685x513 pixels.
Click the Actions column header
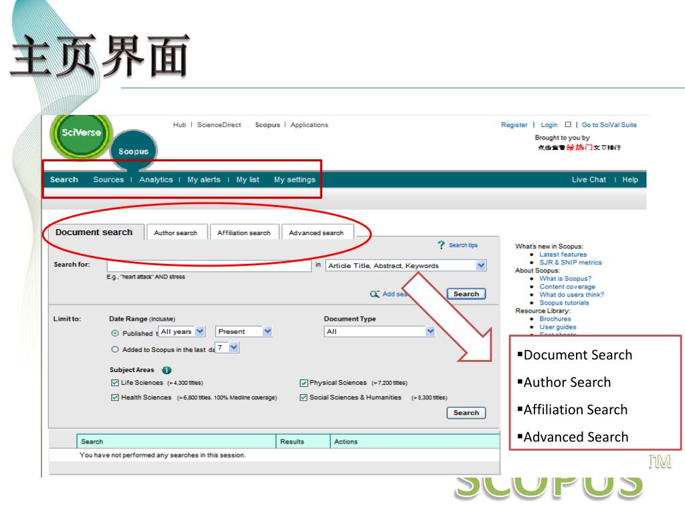[415, 442]
